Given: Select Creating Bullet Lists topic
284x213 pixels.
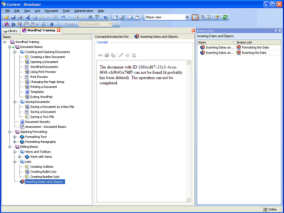Looking at the screenshot, I should [x=43, y=172].
